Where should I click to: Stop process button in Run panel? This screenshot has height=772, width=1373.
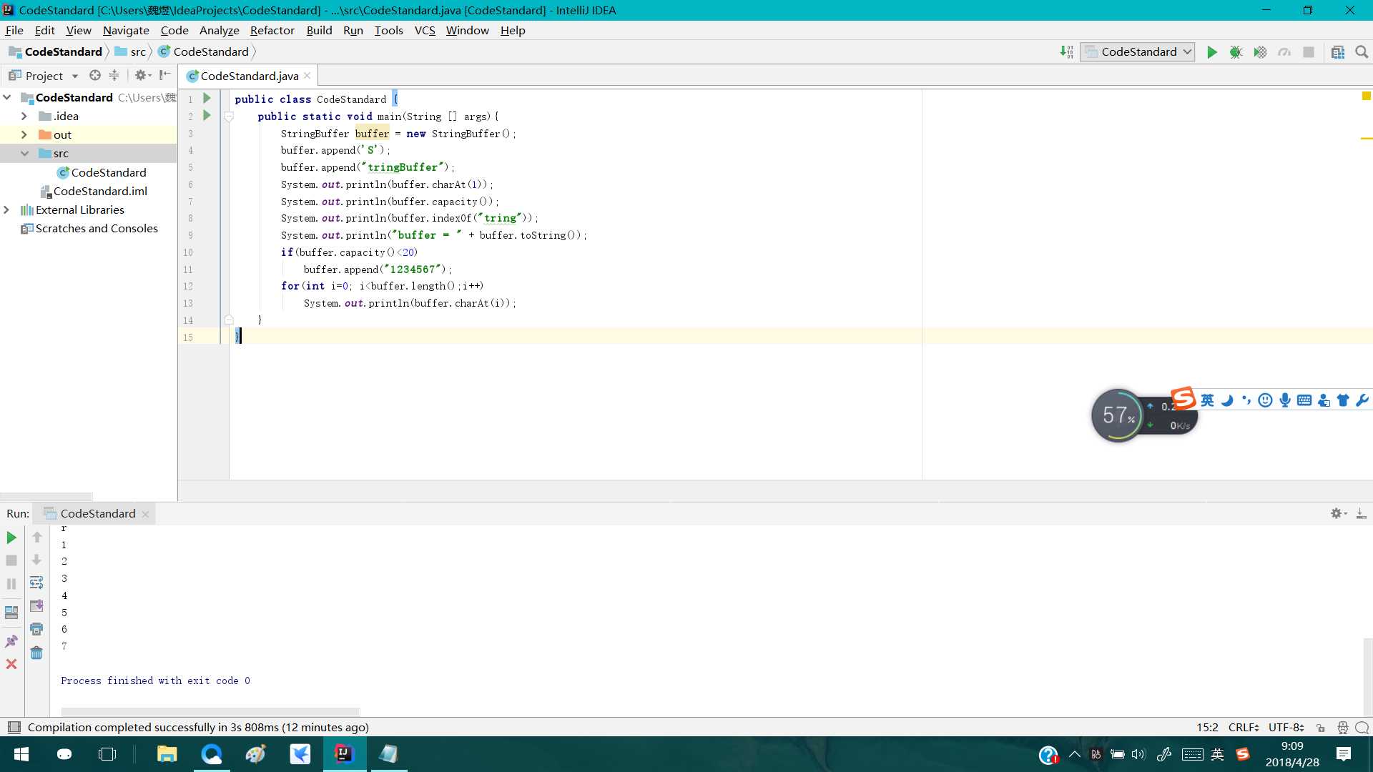[x=11, y=560]
